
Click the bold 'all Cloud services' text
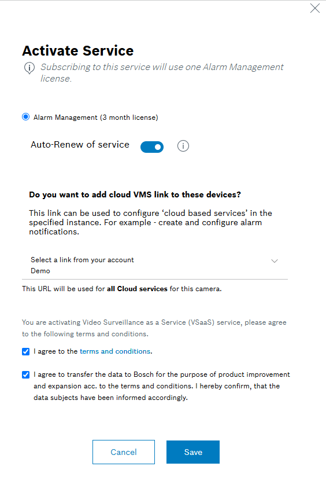click(137, 289)
